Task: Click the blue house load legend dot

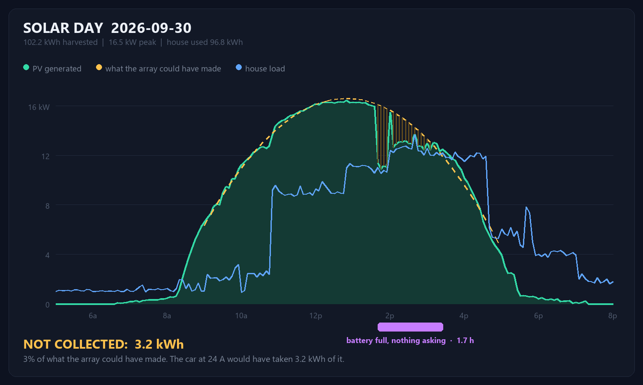Action: tap(239, 68)
